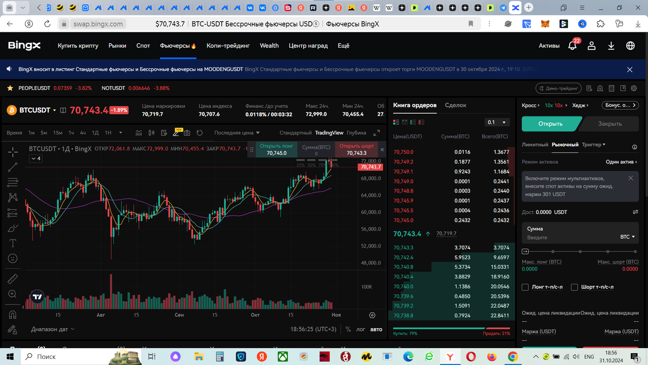Viewport: 648px width, 365px height.
Task: Swap the available USDT transfer icon
Action: coord(635,212)
